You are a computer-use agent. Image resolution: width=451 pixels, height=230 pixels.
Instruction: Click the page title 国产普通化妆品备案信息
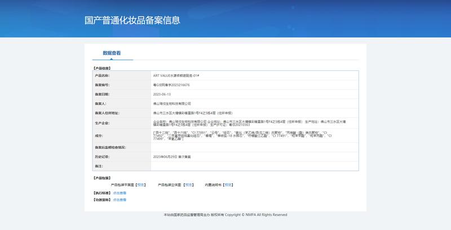132,20
